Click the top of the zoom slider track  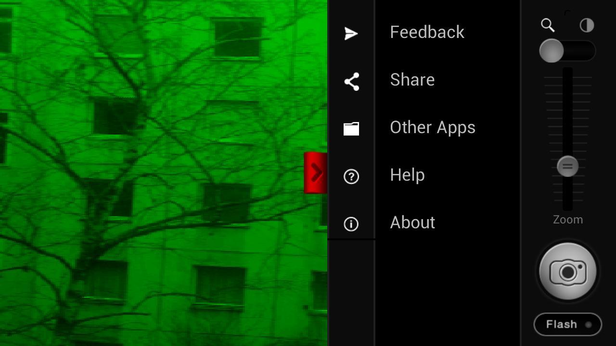click(567, 73)
